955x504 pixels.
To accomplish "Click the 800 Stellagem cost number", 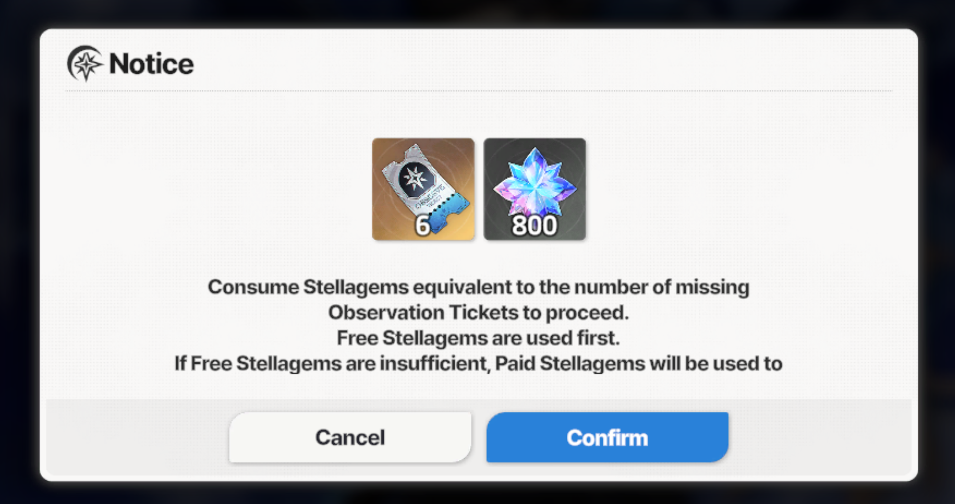I will point(535,226).
